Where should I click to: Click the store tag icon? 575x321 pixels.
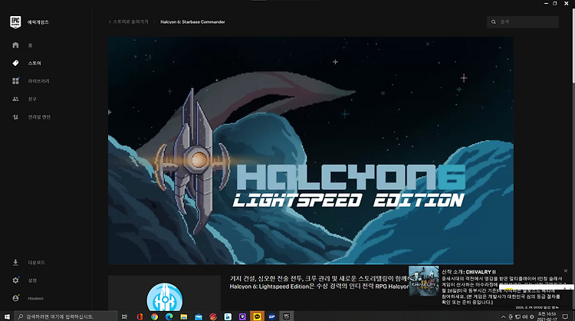pyautogui.click(x=15, y=63)
